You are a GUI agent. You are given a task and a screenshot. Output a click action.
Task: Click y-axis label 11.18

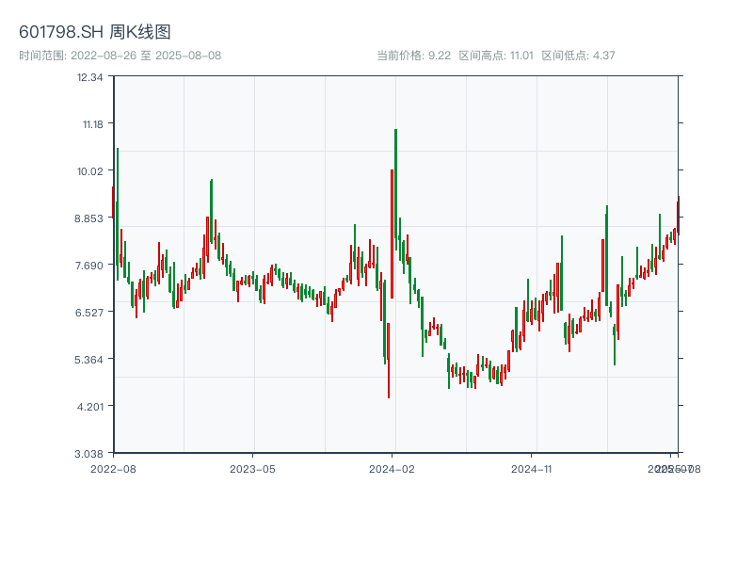(92, 124)
